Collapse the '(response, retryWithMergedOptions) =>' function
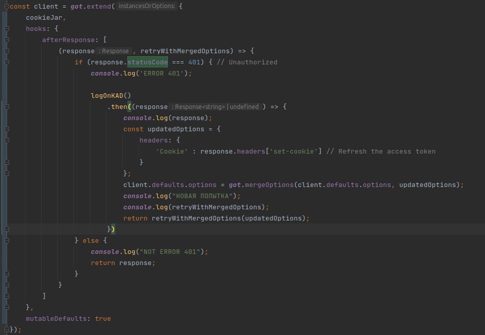 coord(7,51)
